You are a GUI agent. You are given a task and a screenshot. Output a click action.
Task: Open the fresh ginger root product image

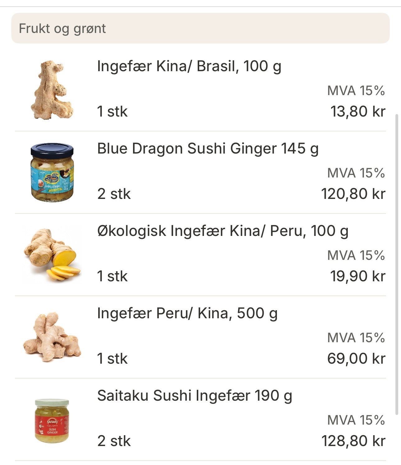tap(52, 90)
